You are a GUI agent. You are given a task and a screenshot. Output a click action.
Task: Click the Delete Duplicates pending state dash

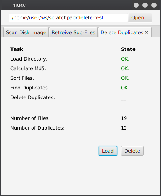[124, 100]
